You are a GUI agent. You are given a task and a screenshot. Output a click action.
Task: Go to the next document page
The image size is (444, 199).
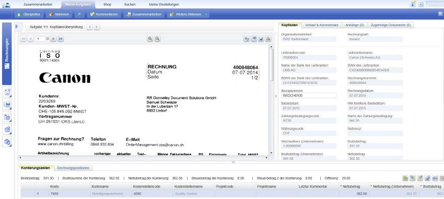coord(53,39)
